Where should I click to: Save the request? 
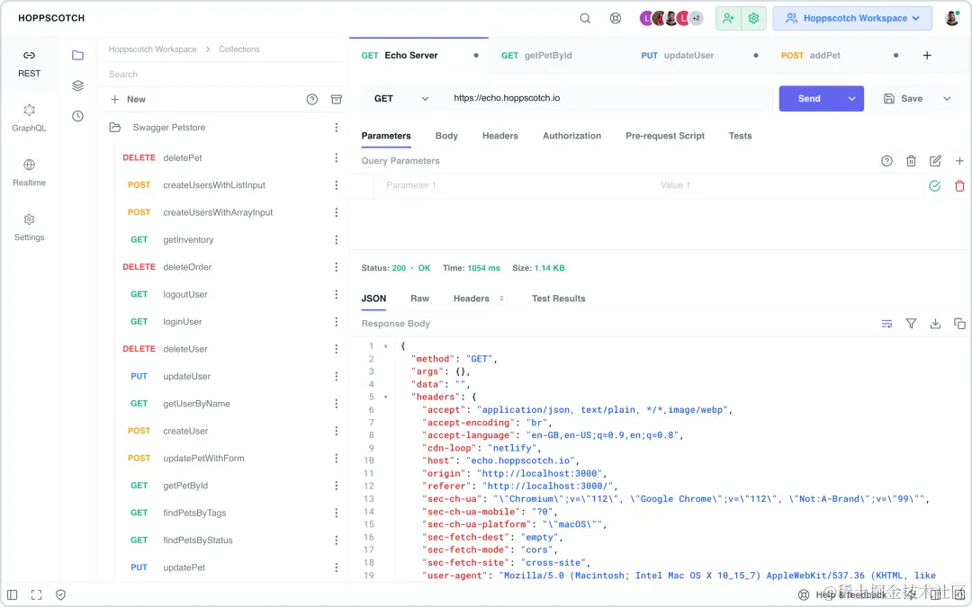pyautogui.click(x=904, y=99)
